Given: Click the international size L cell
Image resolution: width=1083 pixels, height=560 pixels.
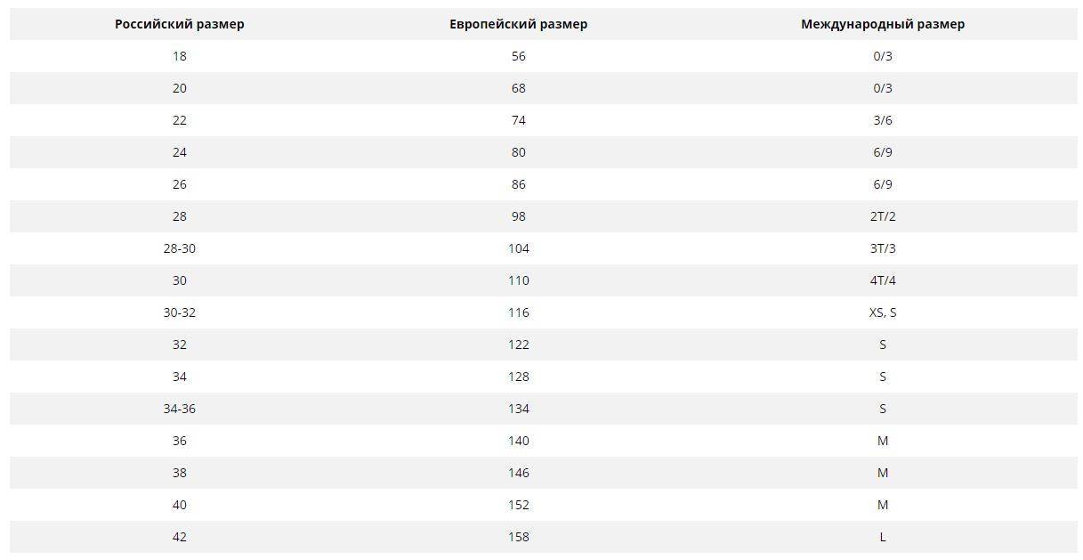Looking at the screenshot, I should 882,537.
